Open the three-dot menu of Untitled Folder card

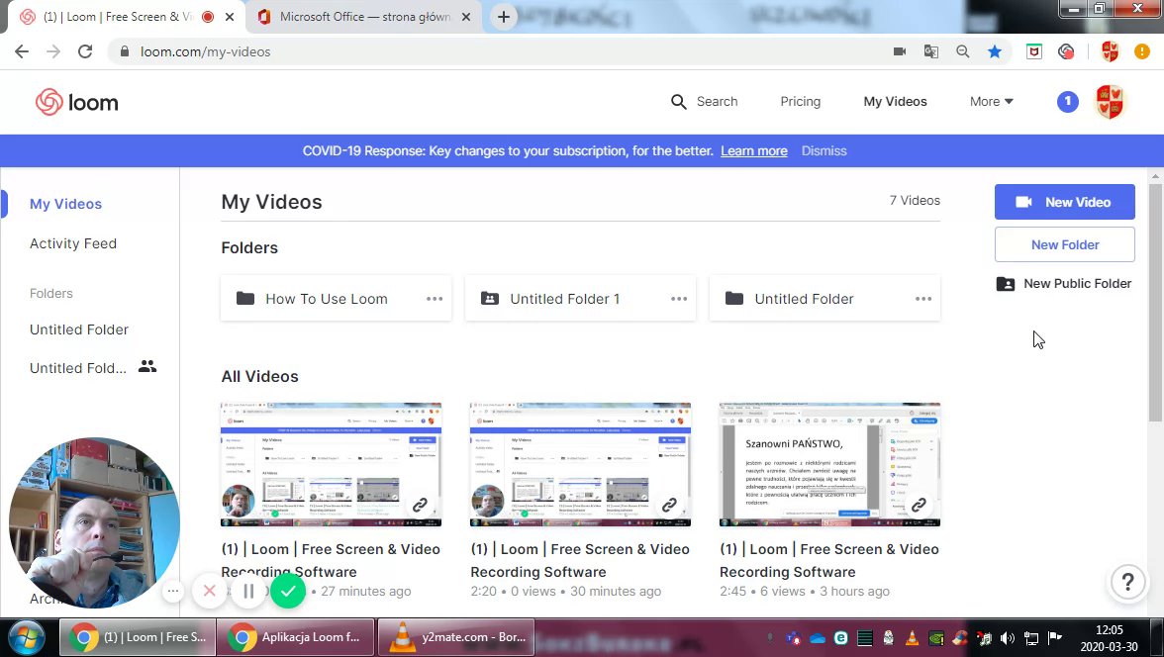click(x=922, y=299)
